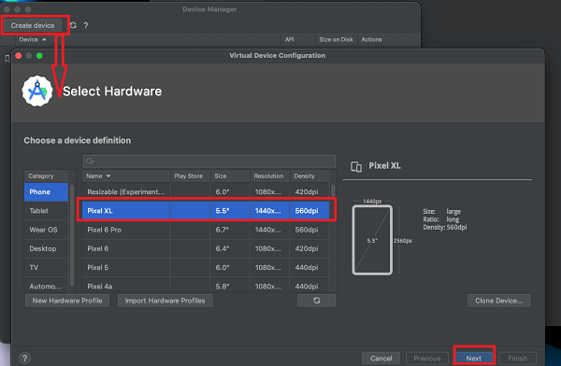Click Clone Device button

coord(498,301)
